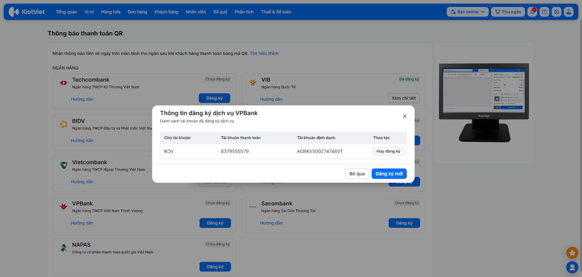Open the Vị trí menu

[x=89, y=12]
